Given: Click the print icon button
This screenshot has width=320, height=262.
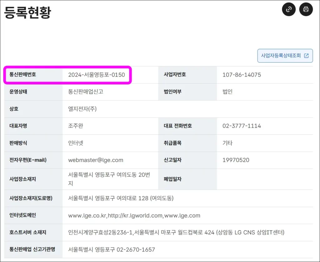Looking at the screenshot, I should tap(306, 9).
